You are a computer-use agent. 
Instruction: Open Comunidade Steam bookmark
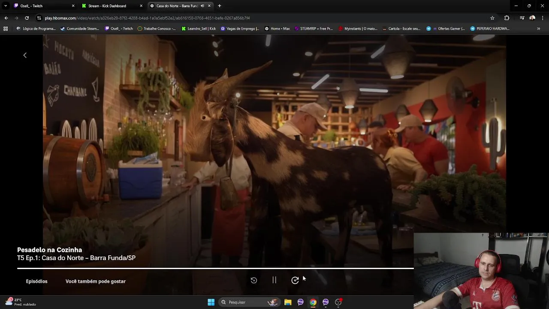80,29
